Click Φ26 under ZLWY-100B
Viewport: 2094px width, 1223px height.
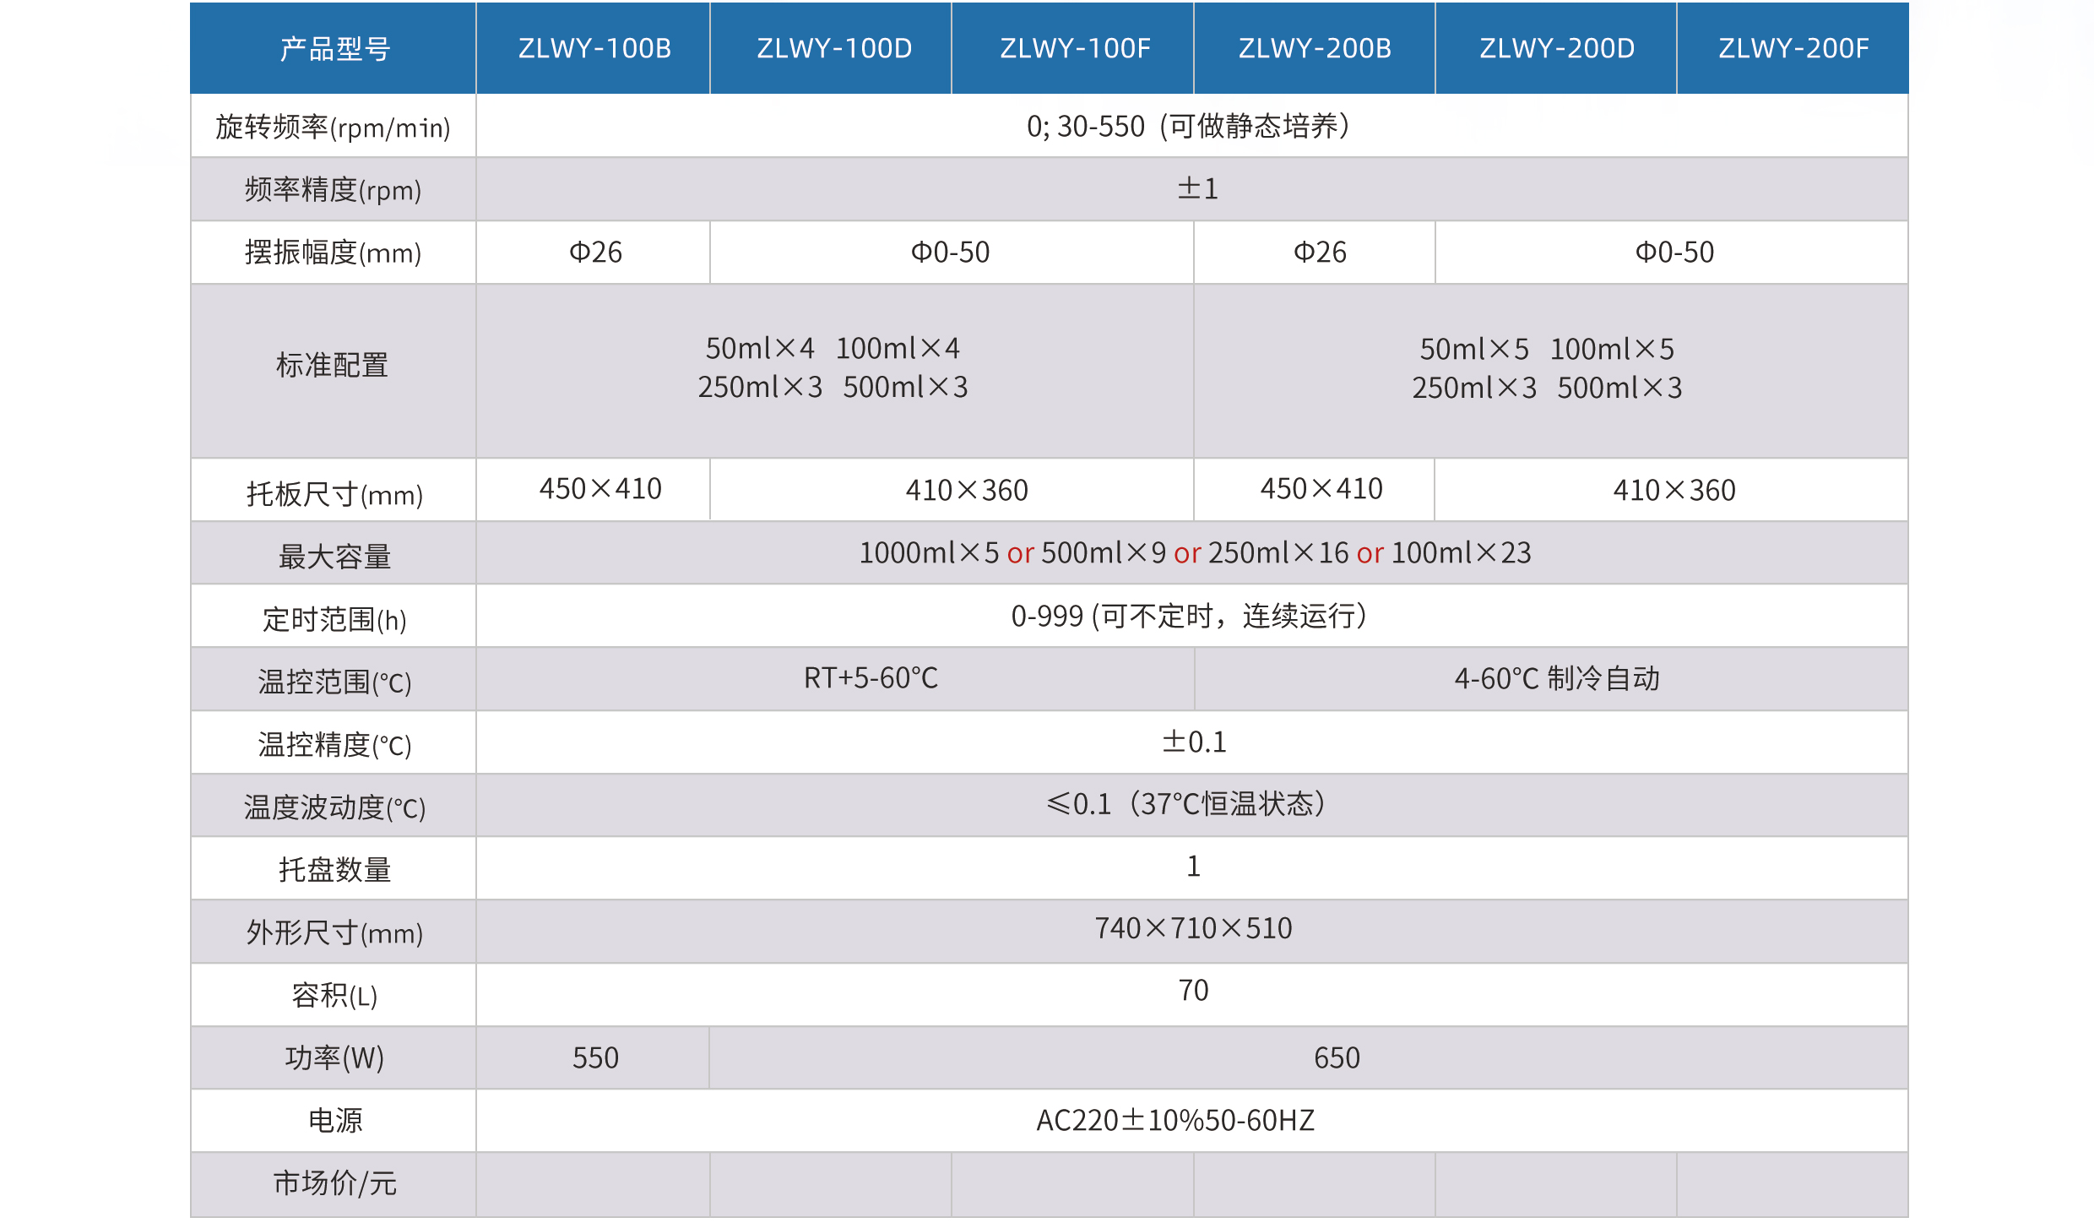[x=595, y=253]
